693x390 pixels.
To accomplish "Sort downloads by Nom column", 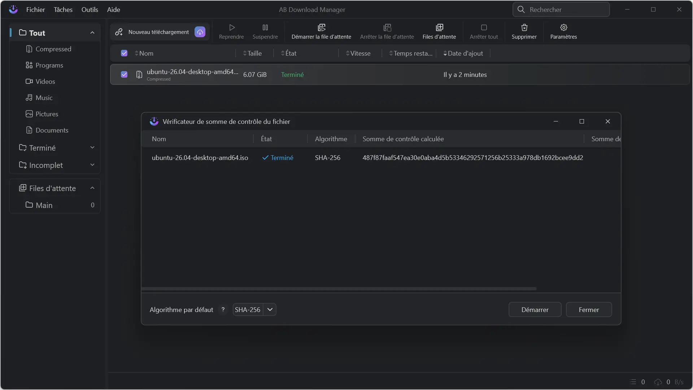I will click(144, 53).
